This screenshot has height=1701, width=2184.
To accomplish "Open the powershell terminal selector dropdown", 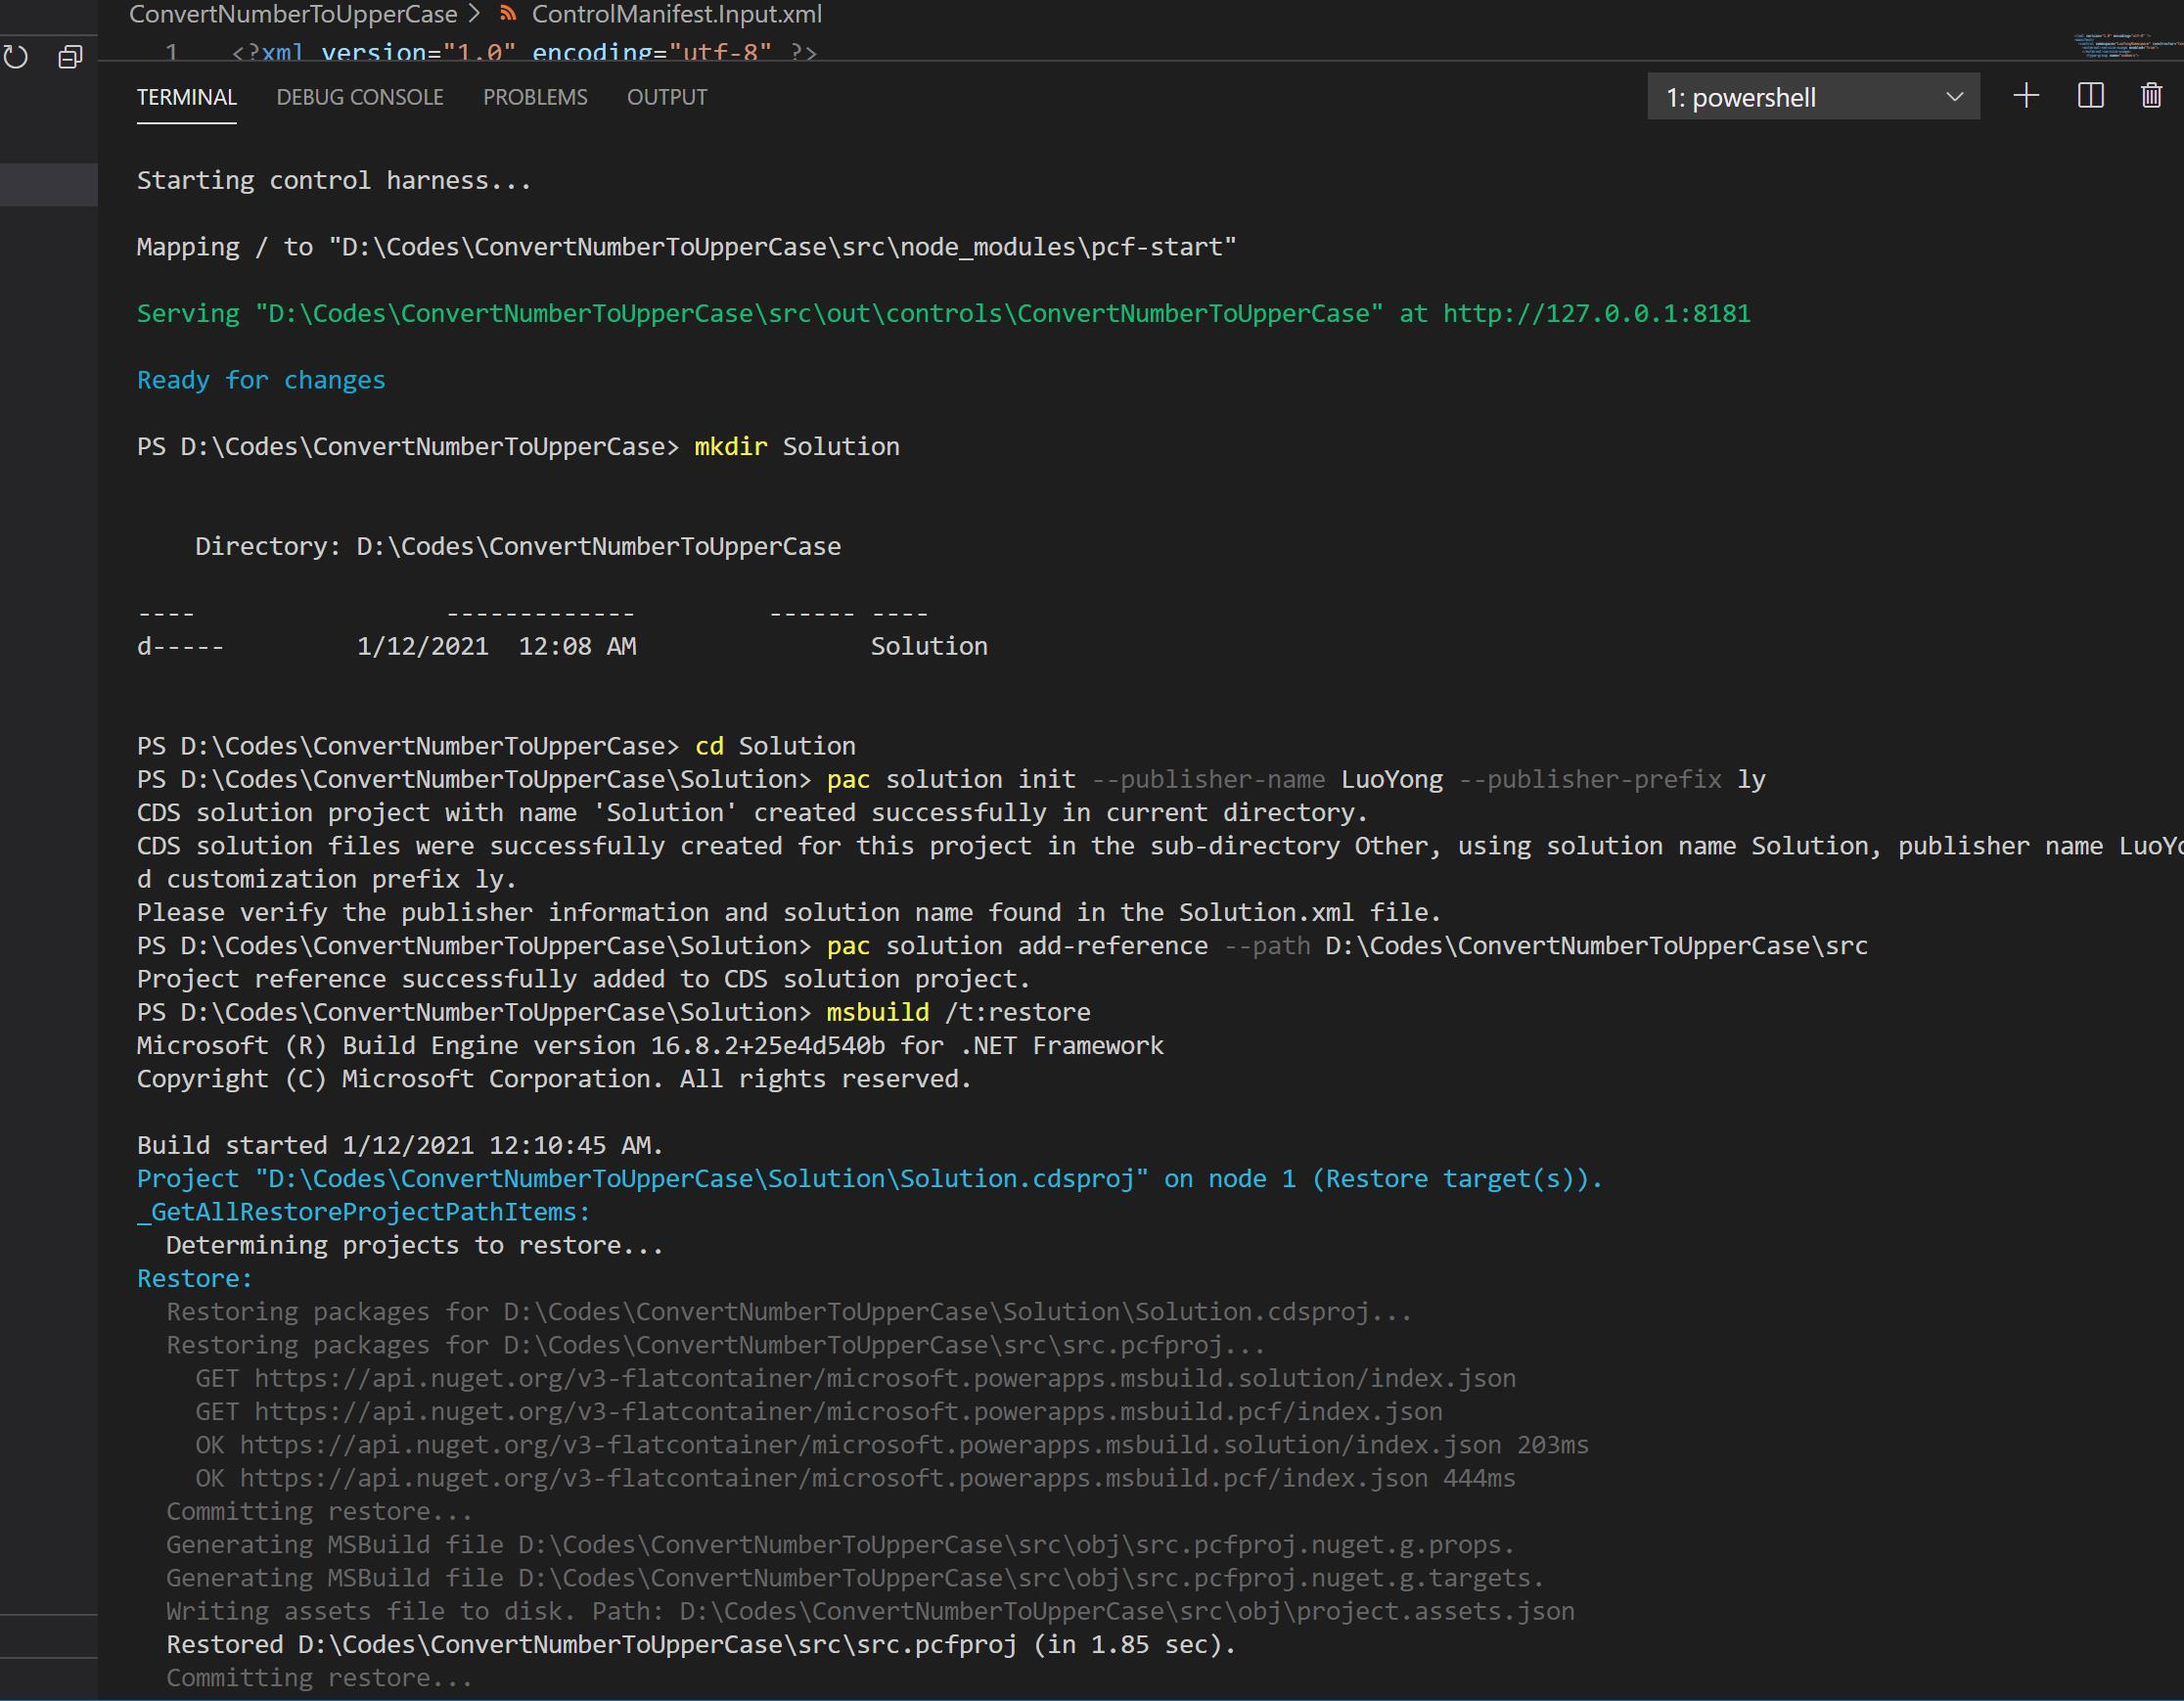I will point(1813,97).
